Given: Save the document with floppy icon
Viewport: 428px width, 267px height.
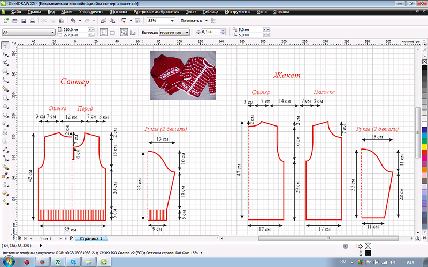Looking at the screenshot, I should pos(24,21).
